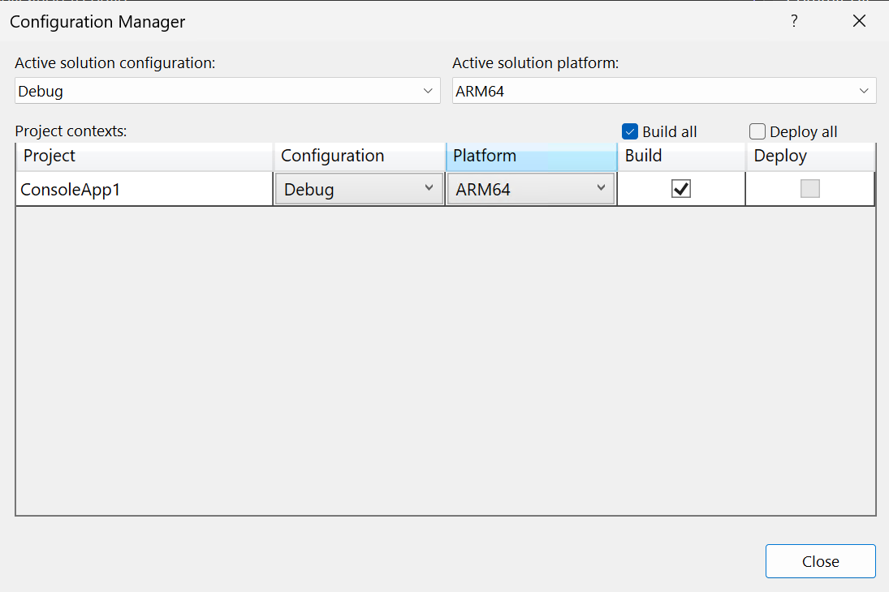The height and width of the screenshot is (592, 889).
Task: Open ConsoleApp1 Platform ARM64 dropdown
Action: pos(531,189)
